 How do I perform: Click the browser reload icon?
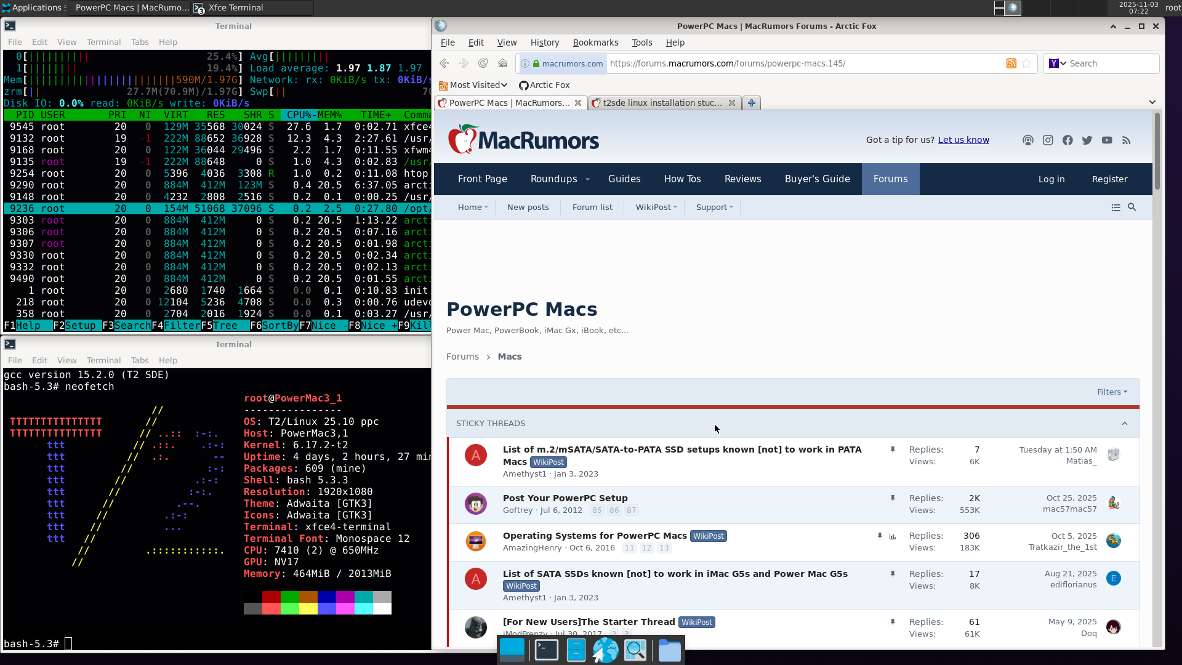(x=483, y=63)
